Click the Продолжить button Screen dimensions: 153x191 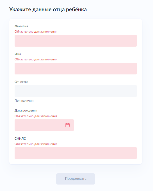click(x=76, y=179)
